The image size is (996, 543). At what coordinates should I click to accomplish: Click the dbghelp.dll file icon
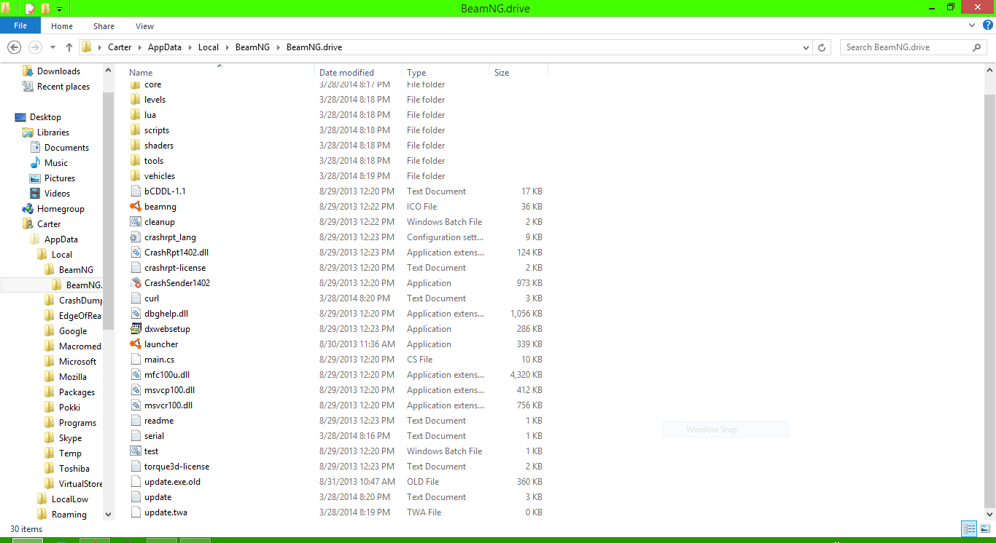(x=135, y=314)
